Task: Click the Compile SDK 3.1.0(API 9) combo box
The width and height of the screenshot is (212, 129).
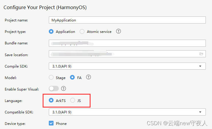Action: click(127, 66)
